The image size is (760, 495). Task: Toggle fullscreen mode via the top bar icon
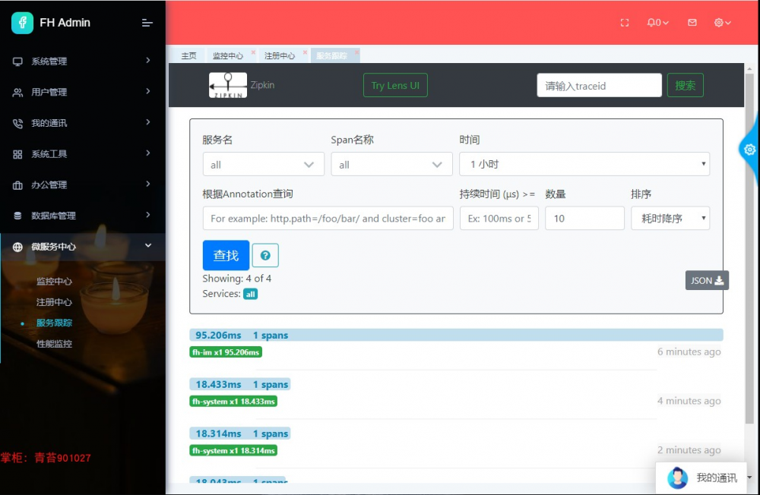[624, 23]
